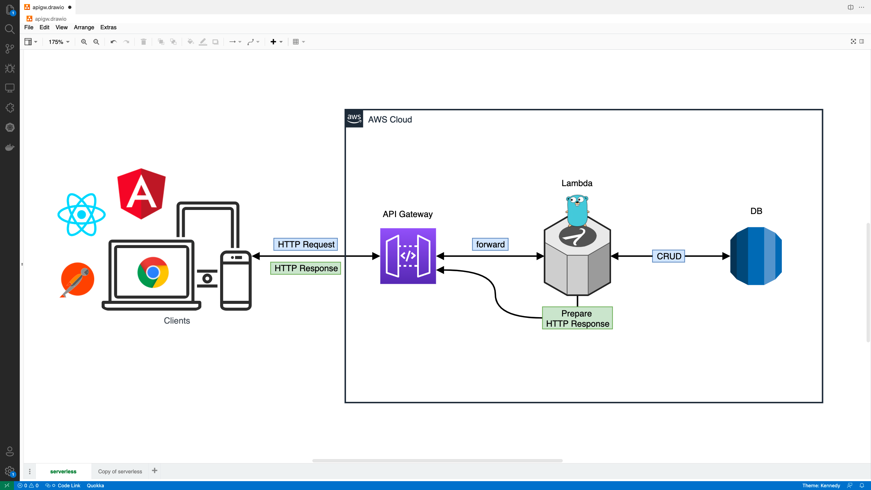
Task: Click the Zoom Out magnifier icon
Action: pyautogui.click(x=96, y=42)
